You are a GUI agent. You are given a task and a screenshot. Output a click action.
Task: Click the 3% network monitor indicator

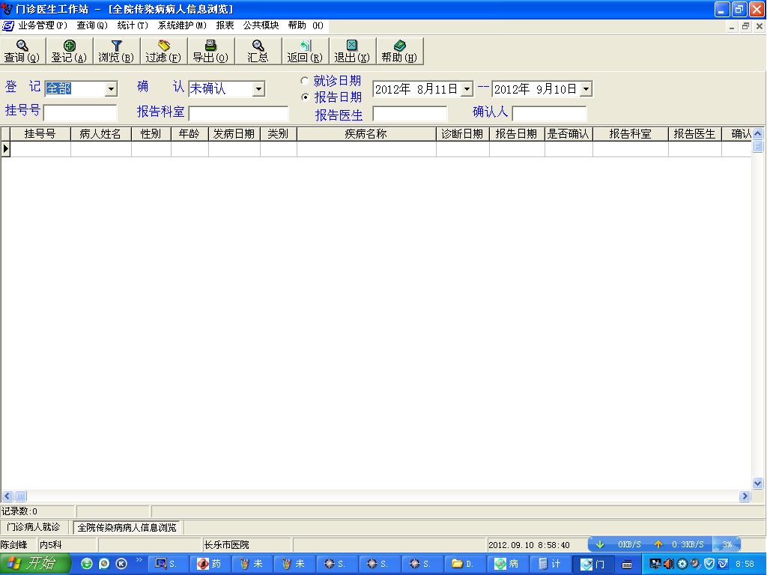point(727,544)
